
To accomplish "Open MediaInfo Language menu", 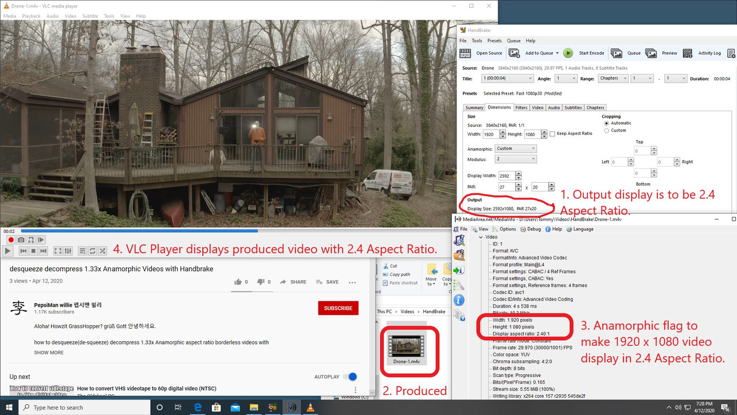I will tap(580, 229).
